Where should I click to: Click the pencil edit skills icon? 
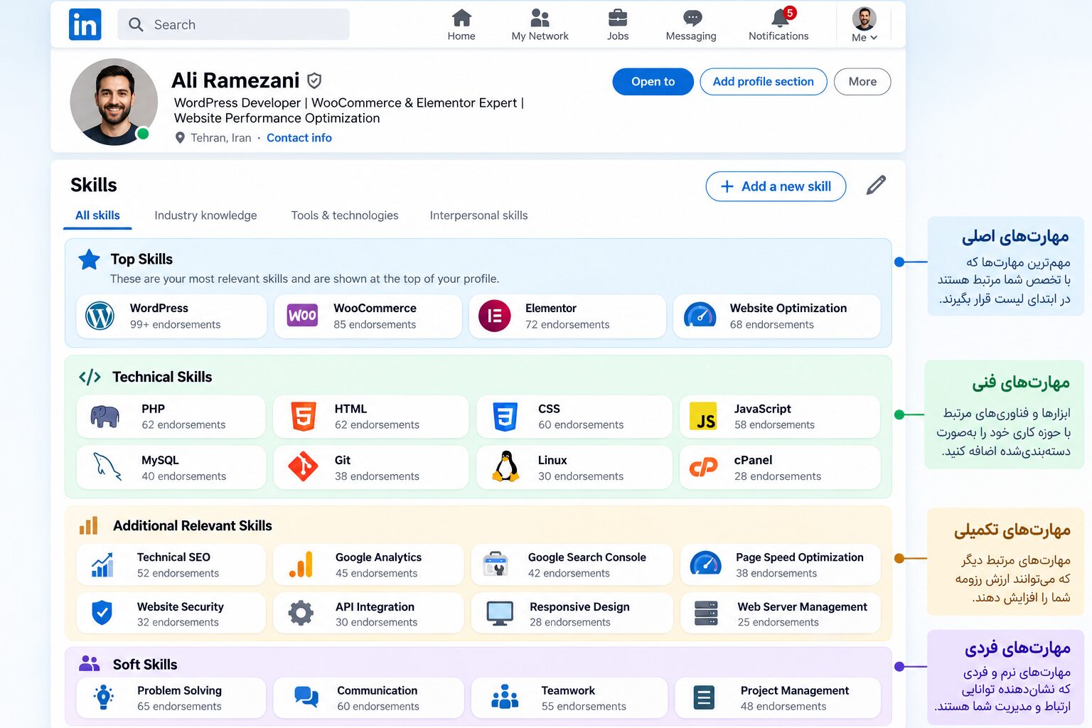[877, 186]
